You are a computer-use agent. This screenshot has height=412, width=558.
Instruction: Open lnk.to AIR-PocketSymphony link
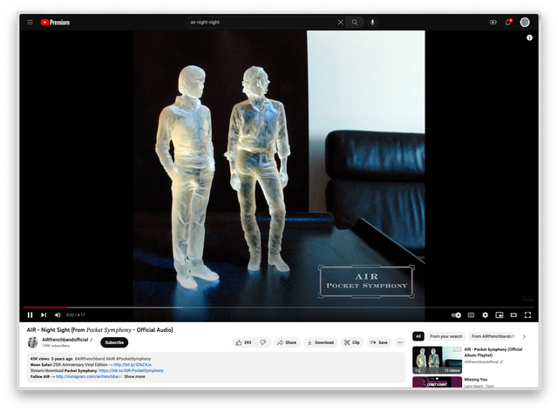pyautogui.click(x=131, y=370)
